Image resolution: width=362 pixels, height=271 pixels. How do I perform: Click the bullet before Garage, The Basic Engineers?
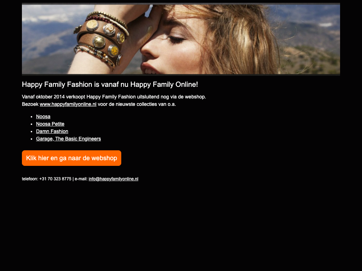pos(31,139)
